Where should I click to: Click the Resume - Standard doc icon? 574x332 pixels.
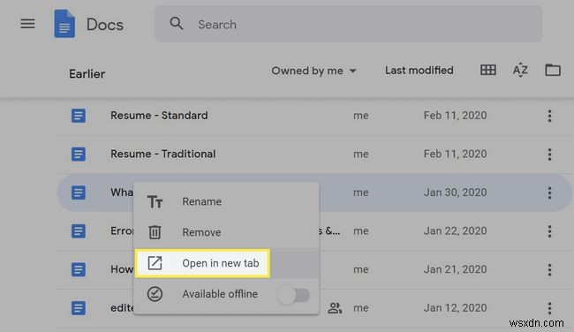[x=79, y=116]
